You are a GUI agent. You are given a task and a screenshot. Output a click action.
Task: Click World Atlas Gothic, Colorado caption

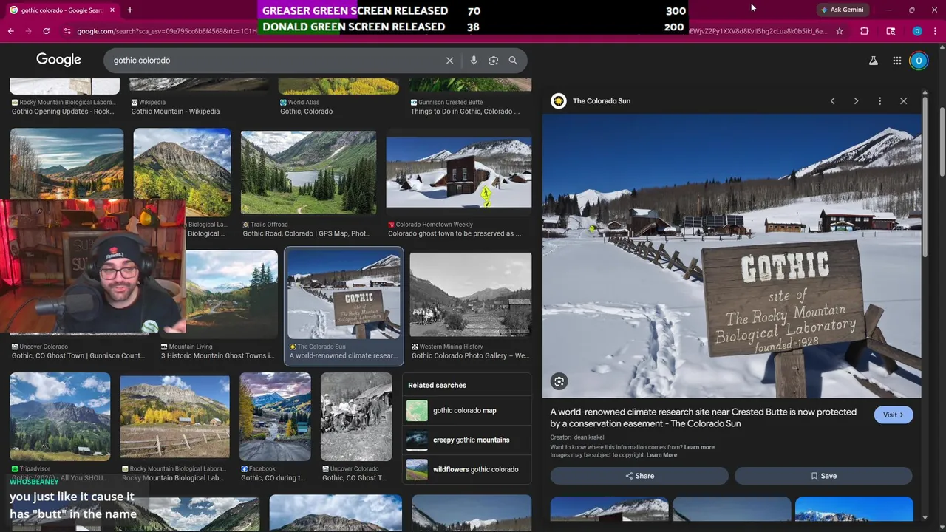(306, 112)
